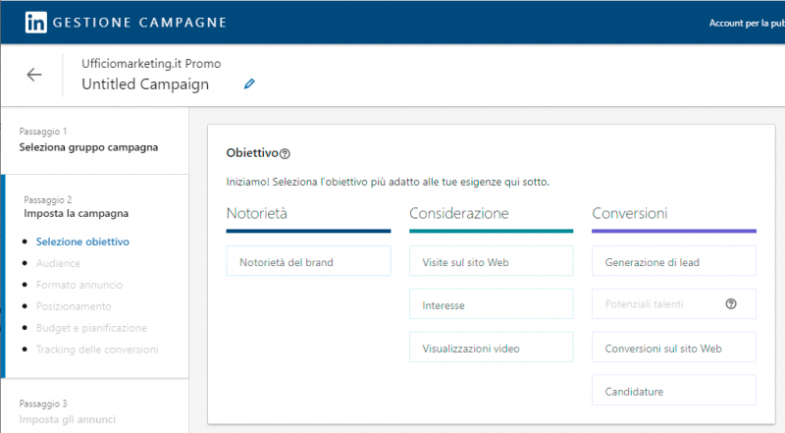The width and height of the screenshot is (785, 433).
Task: Jump to Budget e pianificazione step
Action: coord(91,328)
